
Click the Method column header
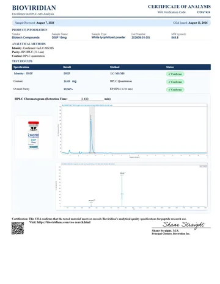click(114, 67)
